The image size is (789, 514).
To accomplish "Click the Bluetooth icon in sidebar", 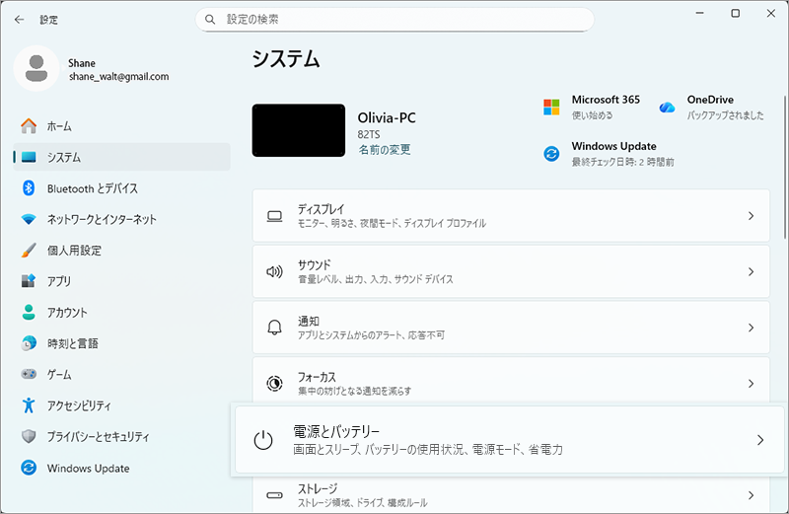I will (x=29, y=188).
